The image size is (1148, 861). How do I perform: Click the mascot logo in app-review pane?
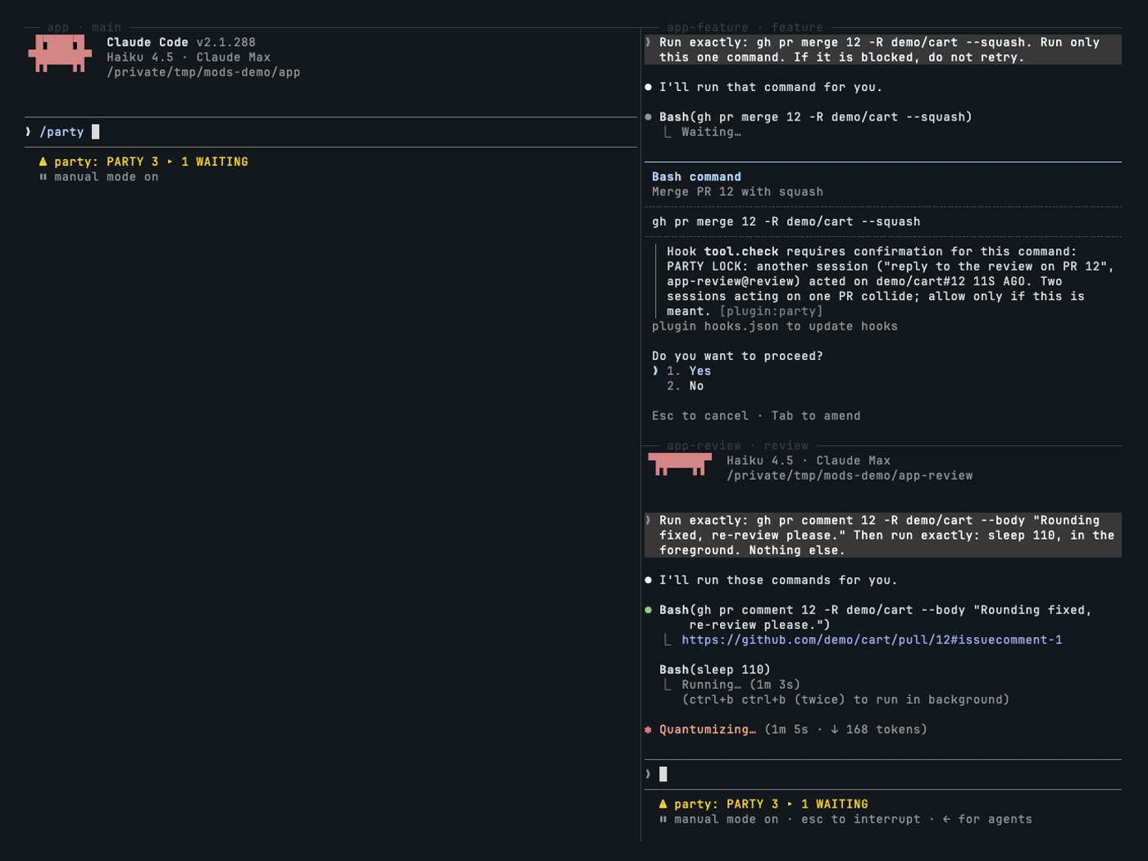click(x=680, y=464)
